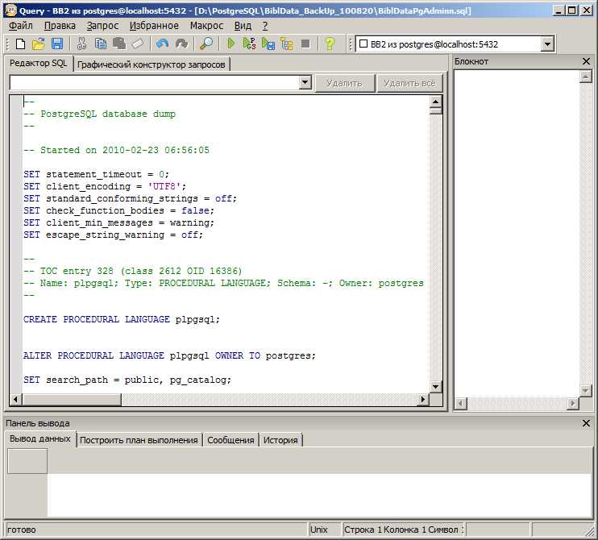Expand the previous queries combo box arrow

point(305,82)
